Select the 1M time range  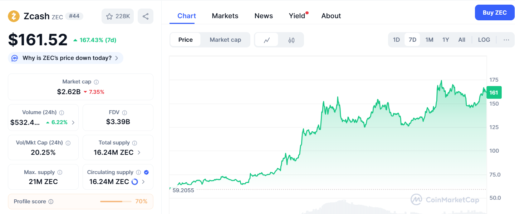(429, 40)
